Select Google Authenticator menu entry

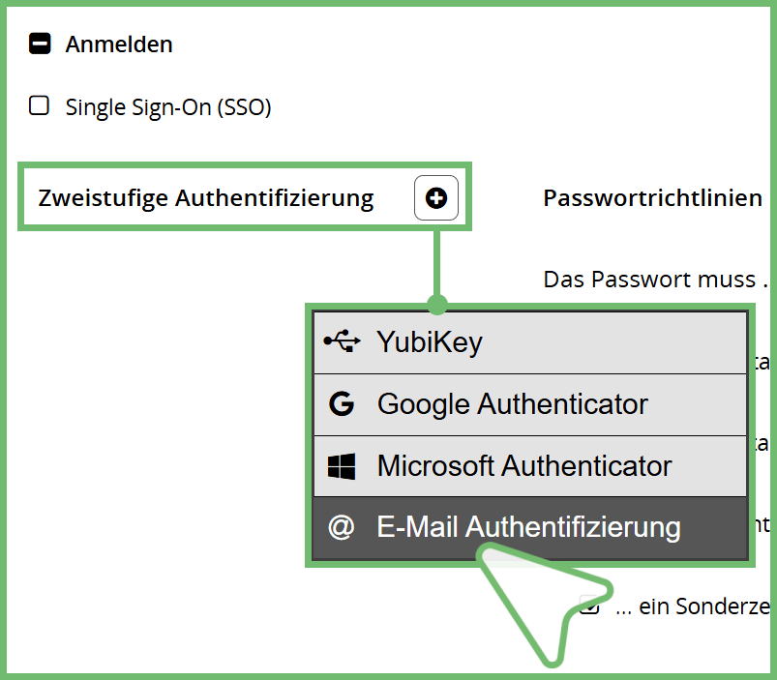(530, 404)
